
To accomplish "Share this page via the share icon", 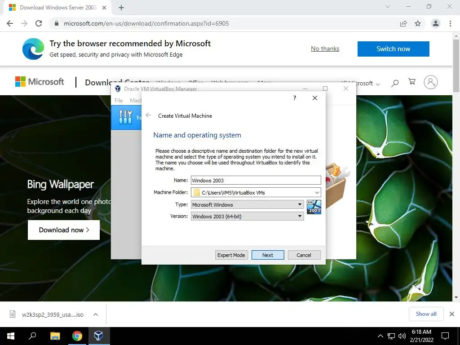I will click(x=403, y=23).
